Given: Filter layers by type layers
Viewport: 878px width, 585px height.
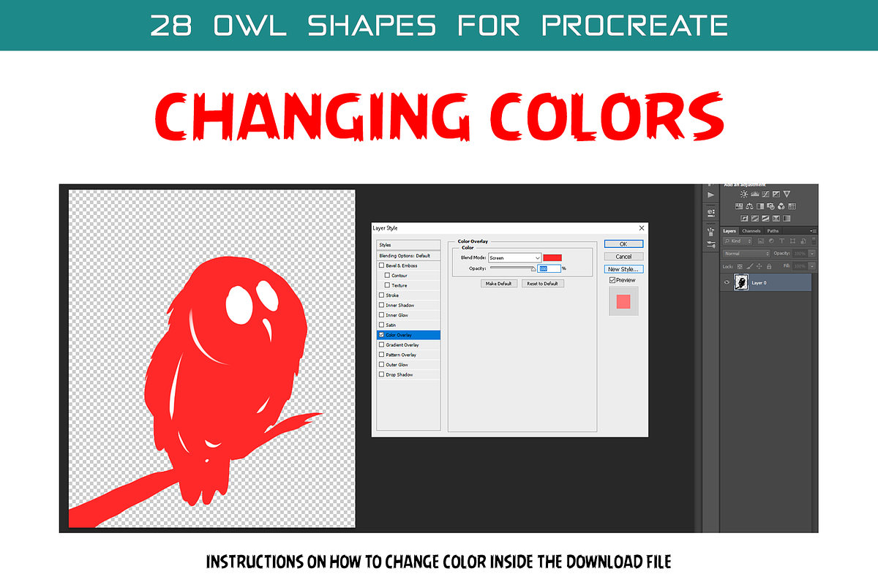Looking at the screenshot, I should 781,241.
